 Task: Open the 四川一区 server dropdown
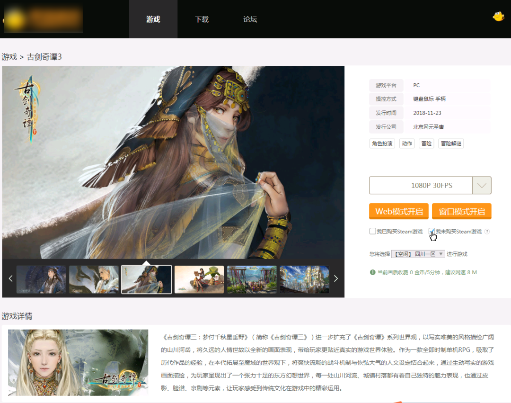(x=418, y=254)
